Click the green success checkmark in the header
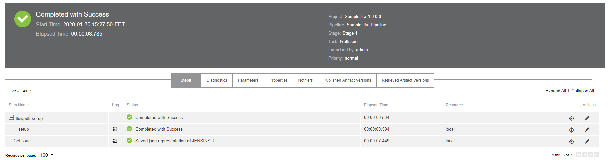 (23, 19)
